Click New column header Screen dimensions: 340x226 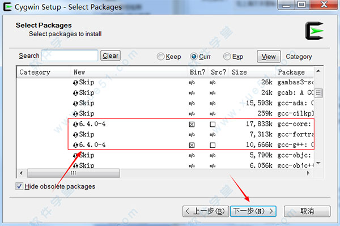point(129,72)
